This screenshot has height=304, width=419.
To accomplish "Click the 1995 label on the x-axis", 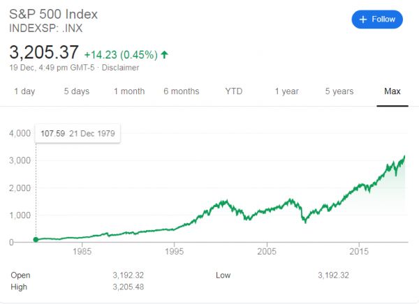I will pos(175,252).
